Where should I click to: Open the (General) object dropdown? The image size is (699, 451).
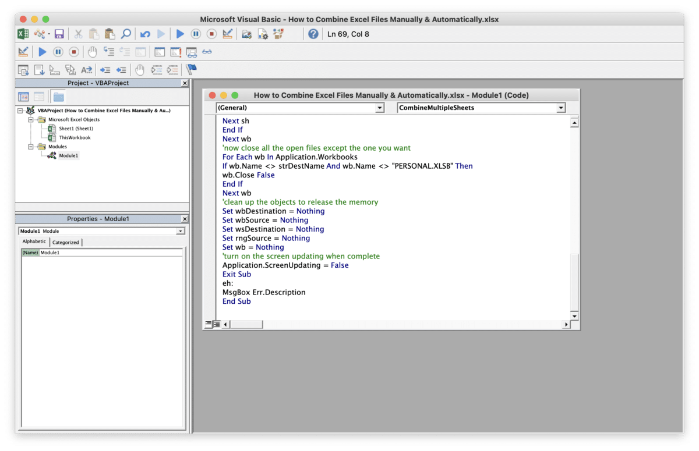[380, 108]
